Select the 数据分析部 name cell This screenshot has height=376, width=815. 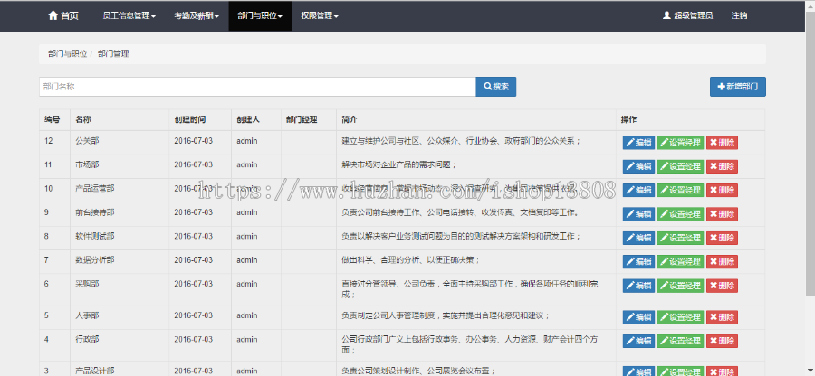point(120,262)
